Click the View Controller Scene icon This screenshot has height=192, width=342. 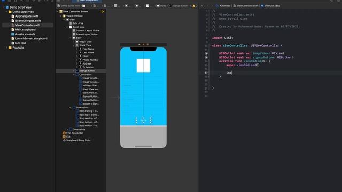tap(61, 11)
